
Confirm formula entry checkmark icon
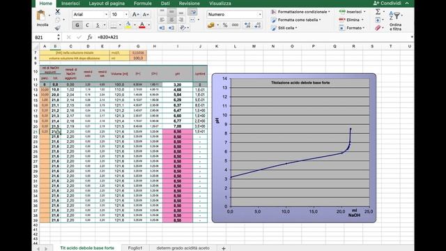tap(79, 37)
